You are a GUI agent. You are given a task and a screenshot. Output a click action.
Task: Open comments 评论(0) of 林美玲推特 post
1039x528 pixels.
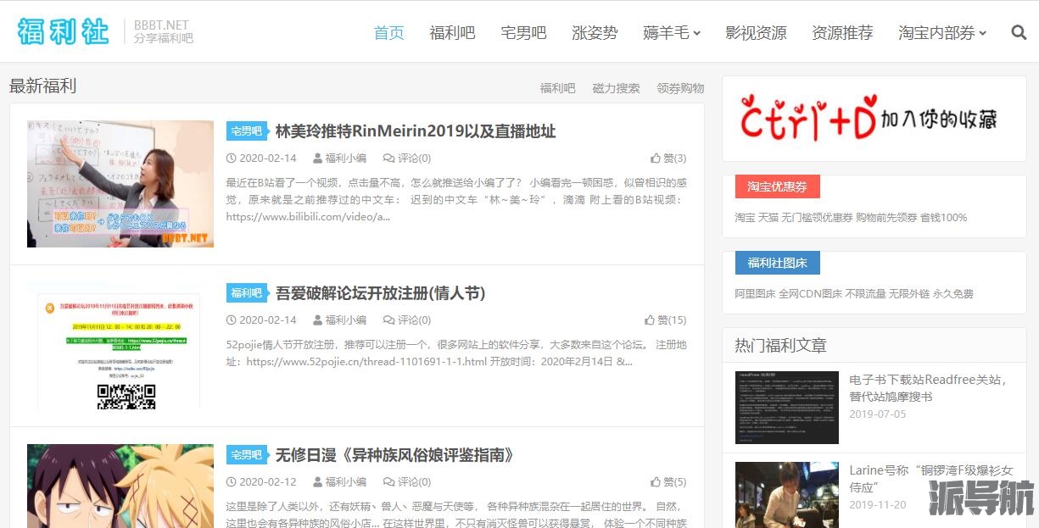click(407, 158)
